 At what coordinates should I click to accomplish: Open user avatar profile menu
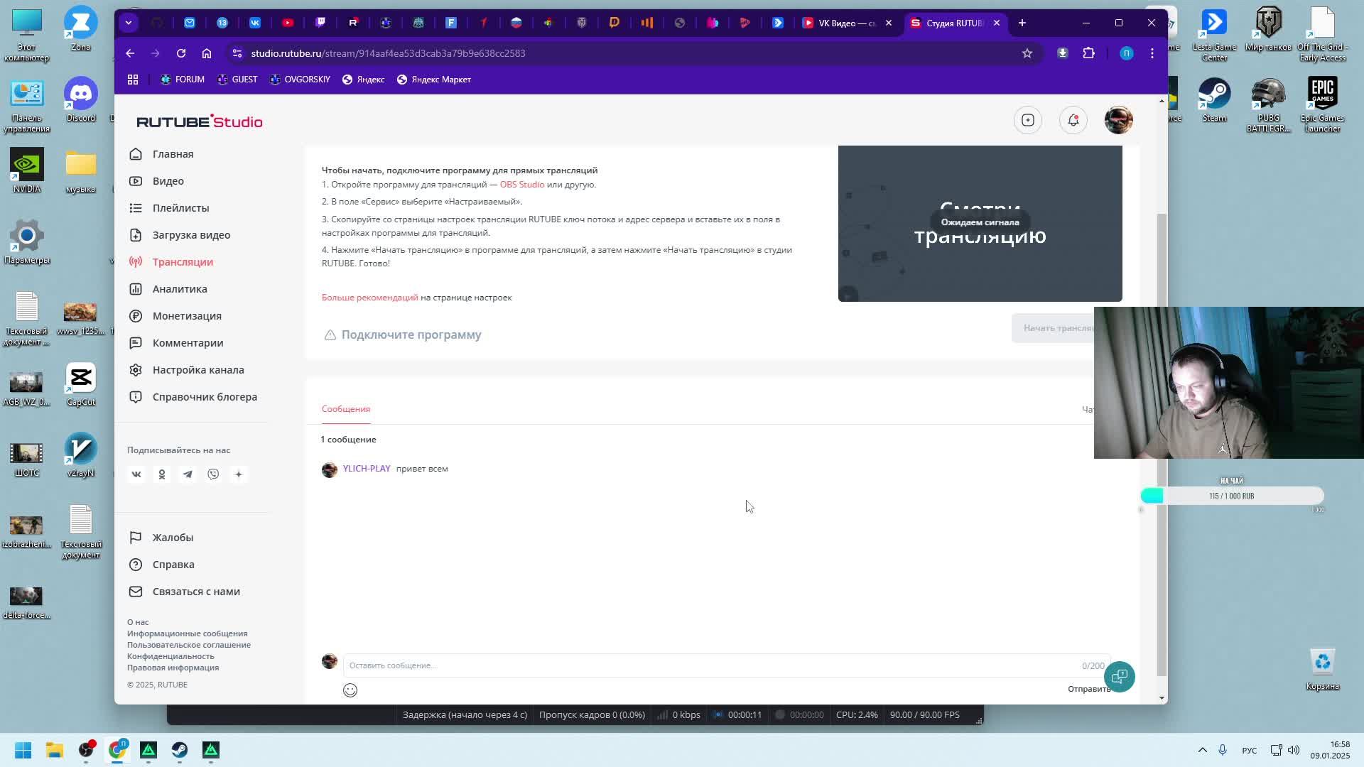click(1118, 120)
